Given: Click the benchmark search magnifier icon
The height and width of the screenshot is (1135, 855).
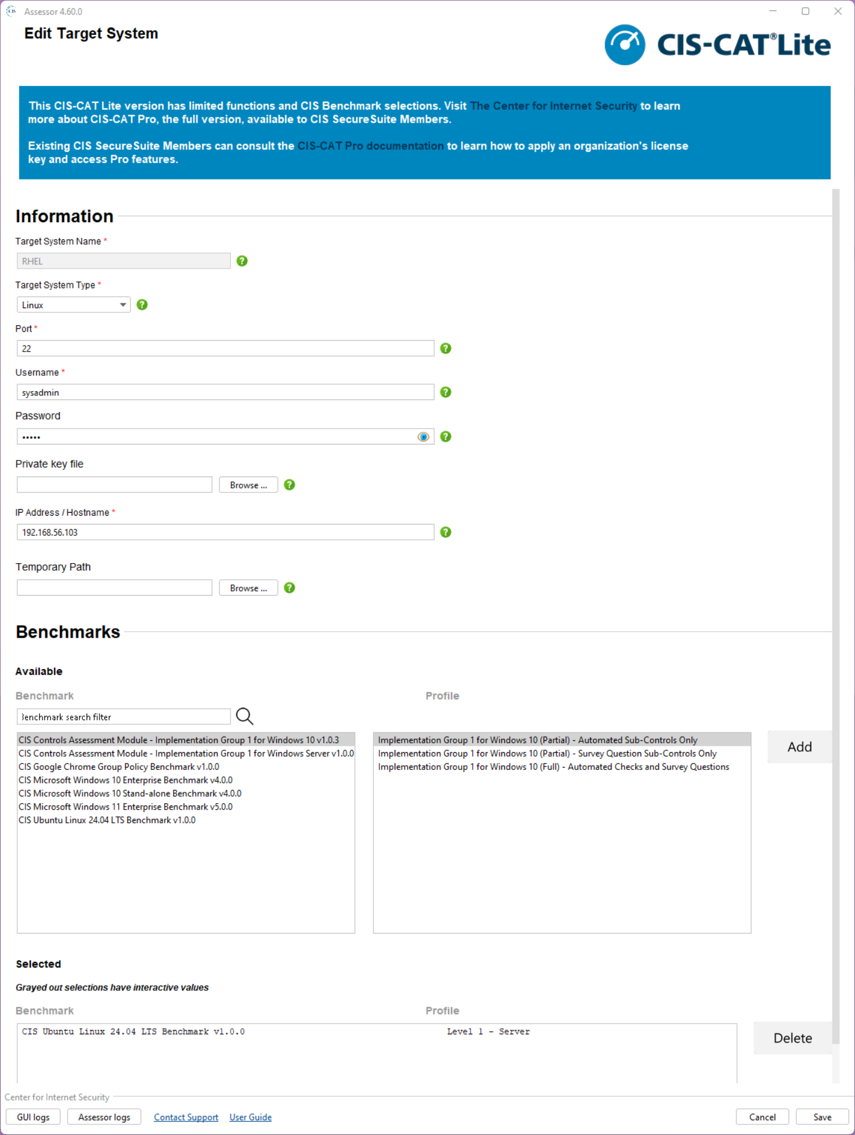Looking at the screenshot, I should [245, 717].
